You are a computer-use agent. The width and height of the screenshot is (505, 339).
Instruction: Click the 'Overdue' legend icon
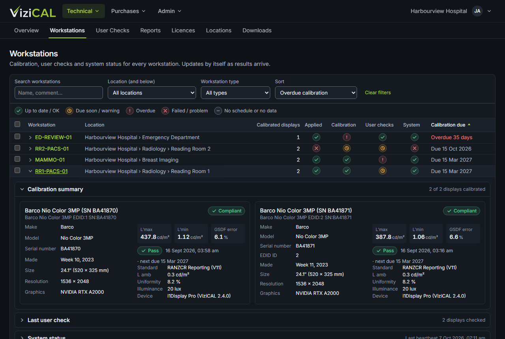(x=130, y=111)
